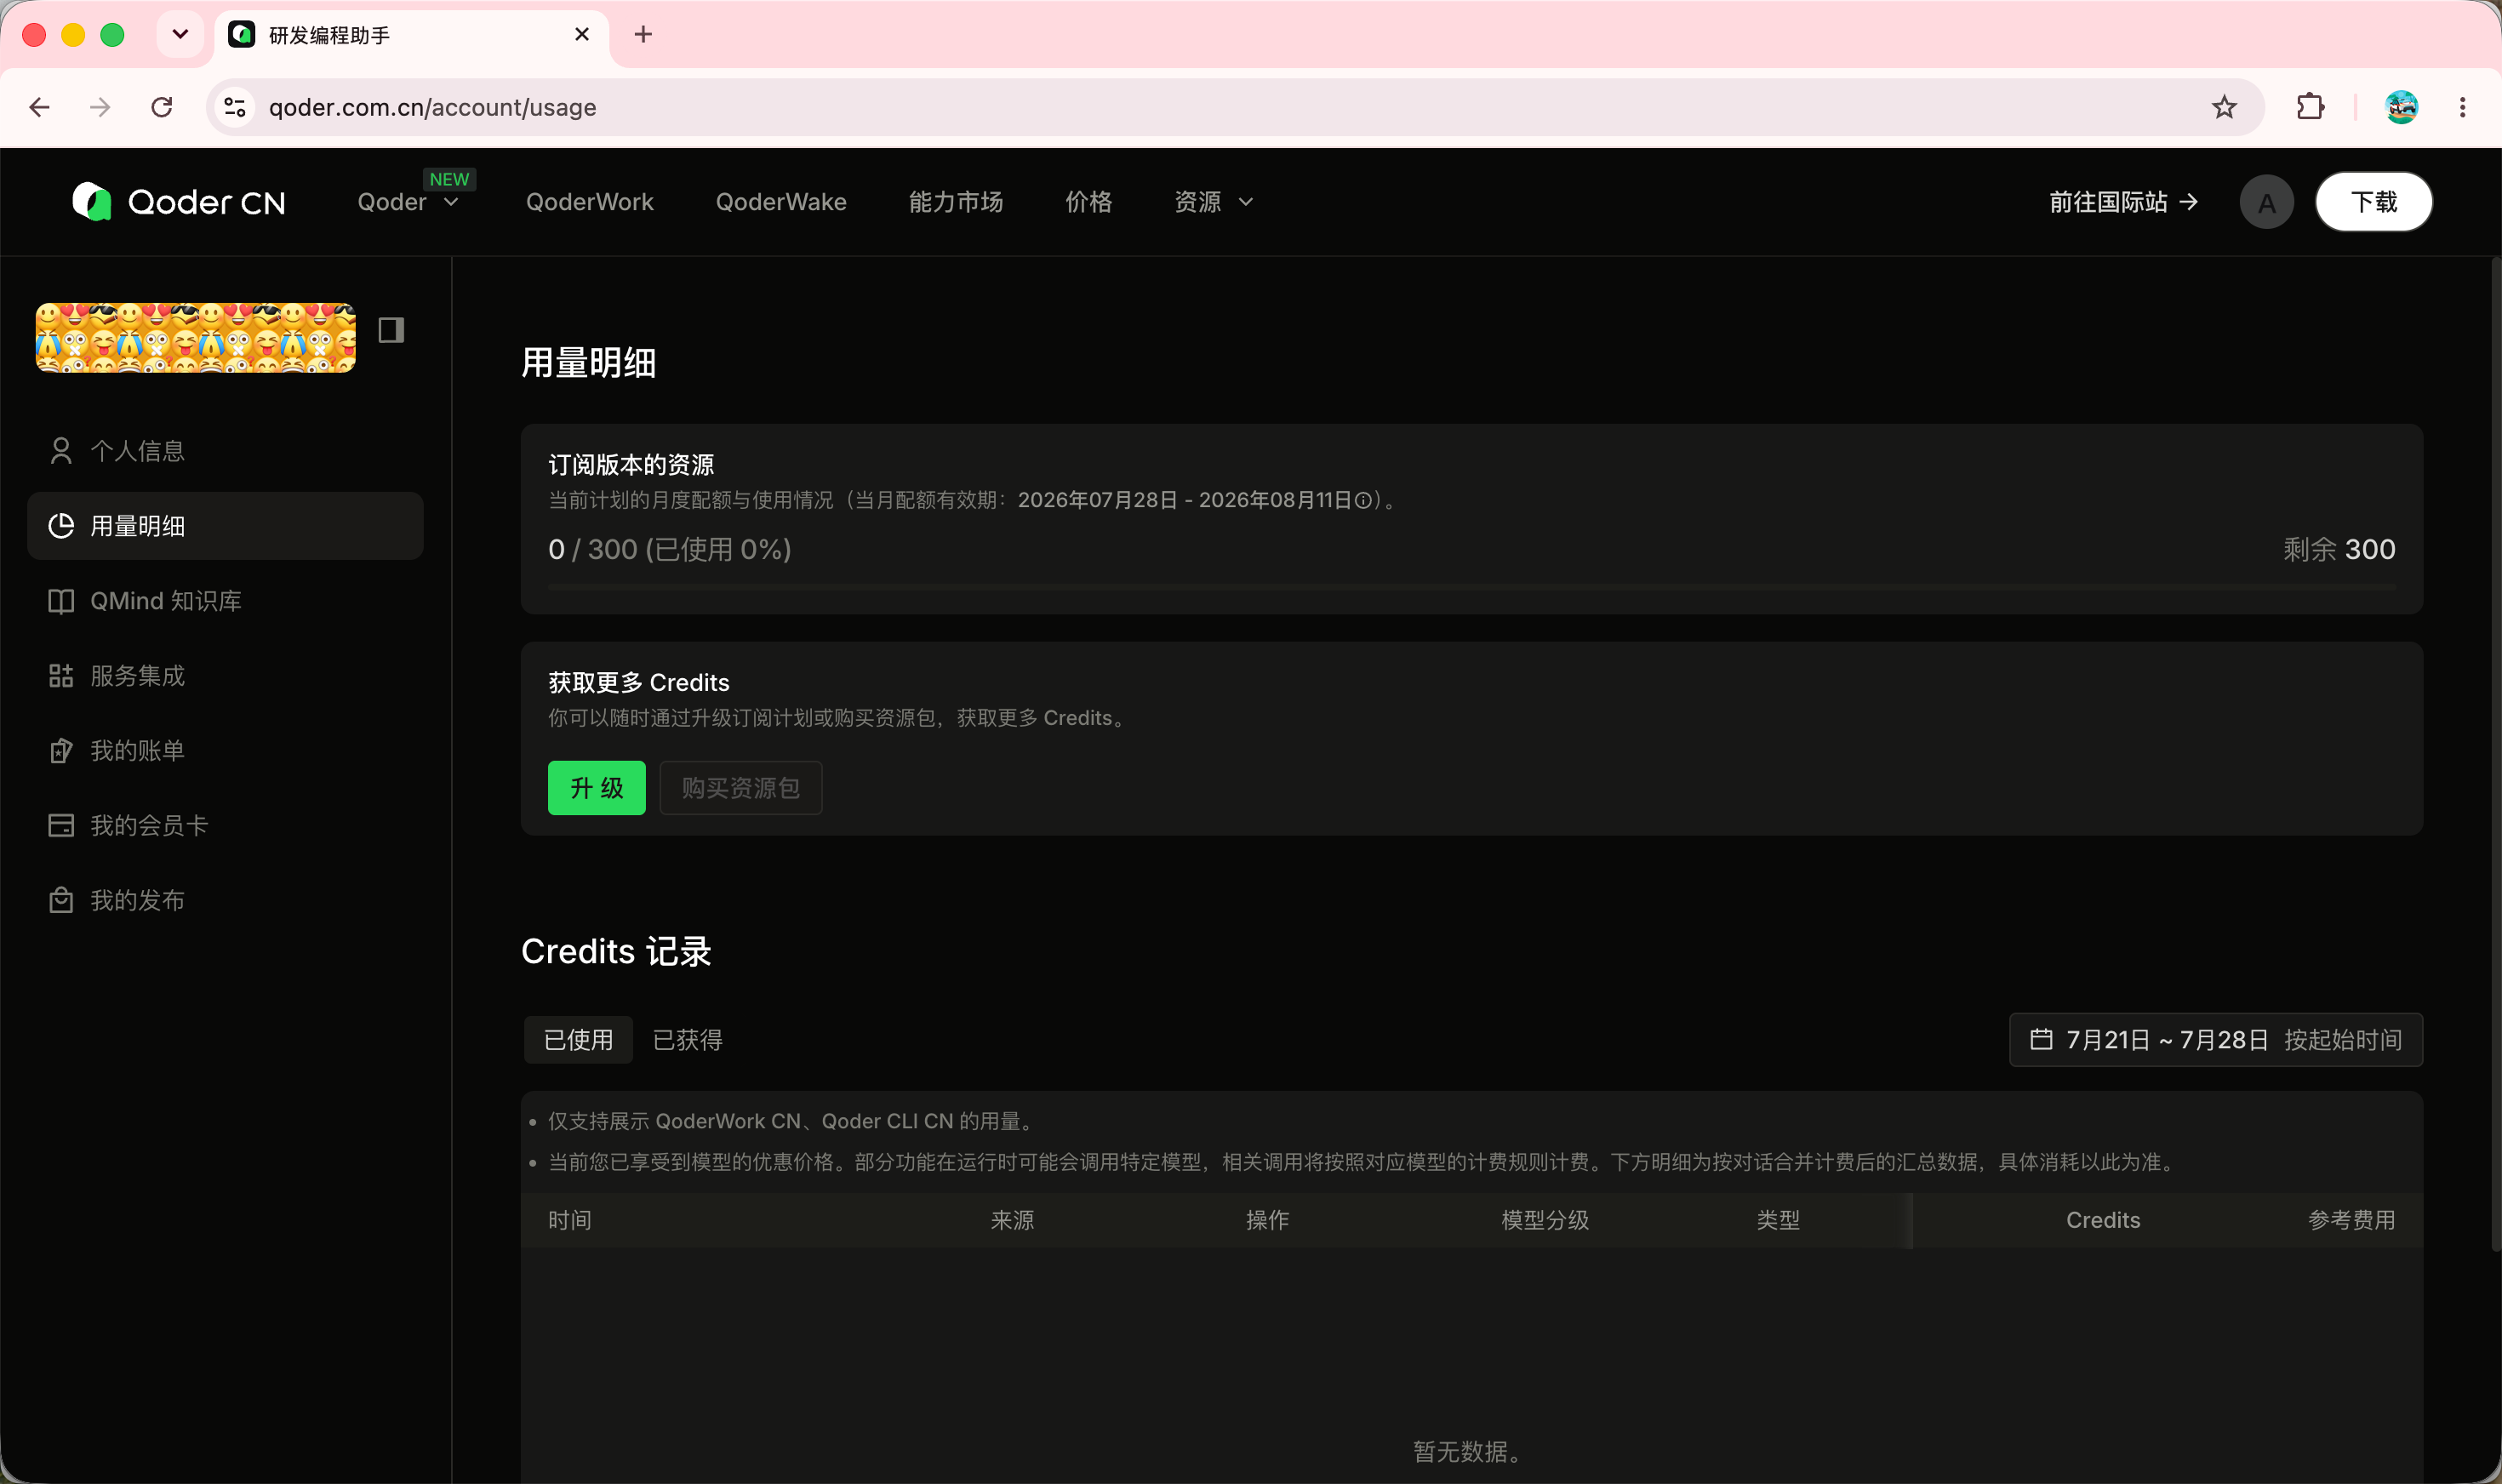Click the 按起始时间 label in date picker

click(x=2343, y=1040)
